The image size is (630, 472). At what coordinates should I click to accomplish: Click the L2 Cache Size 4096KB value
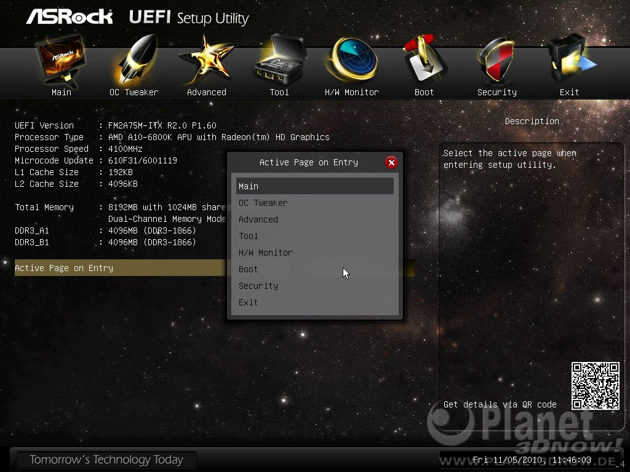coord(123,183)
